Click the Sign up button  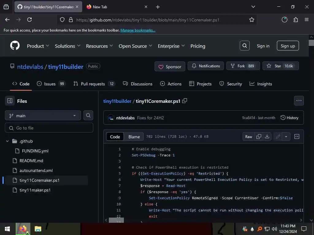click(288, 46)
